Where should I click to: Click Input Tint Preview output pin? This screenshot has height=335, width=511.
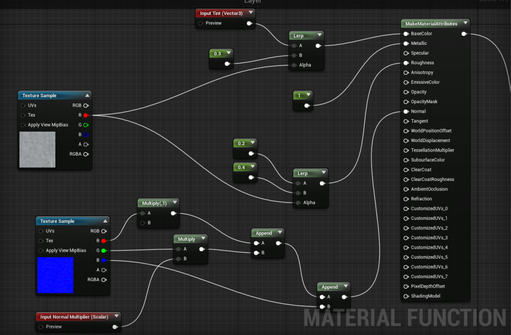tap(250, 23)
